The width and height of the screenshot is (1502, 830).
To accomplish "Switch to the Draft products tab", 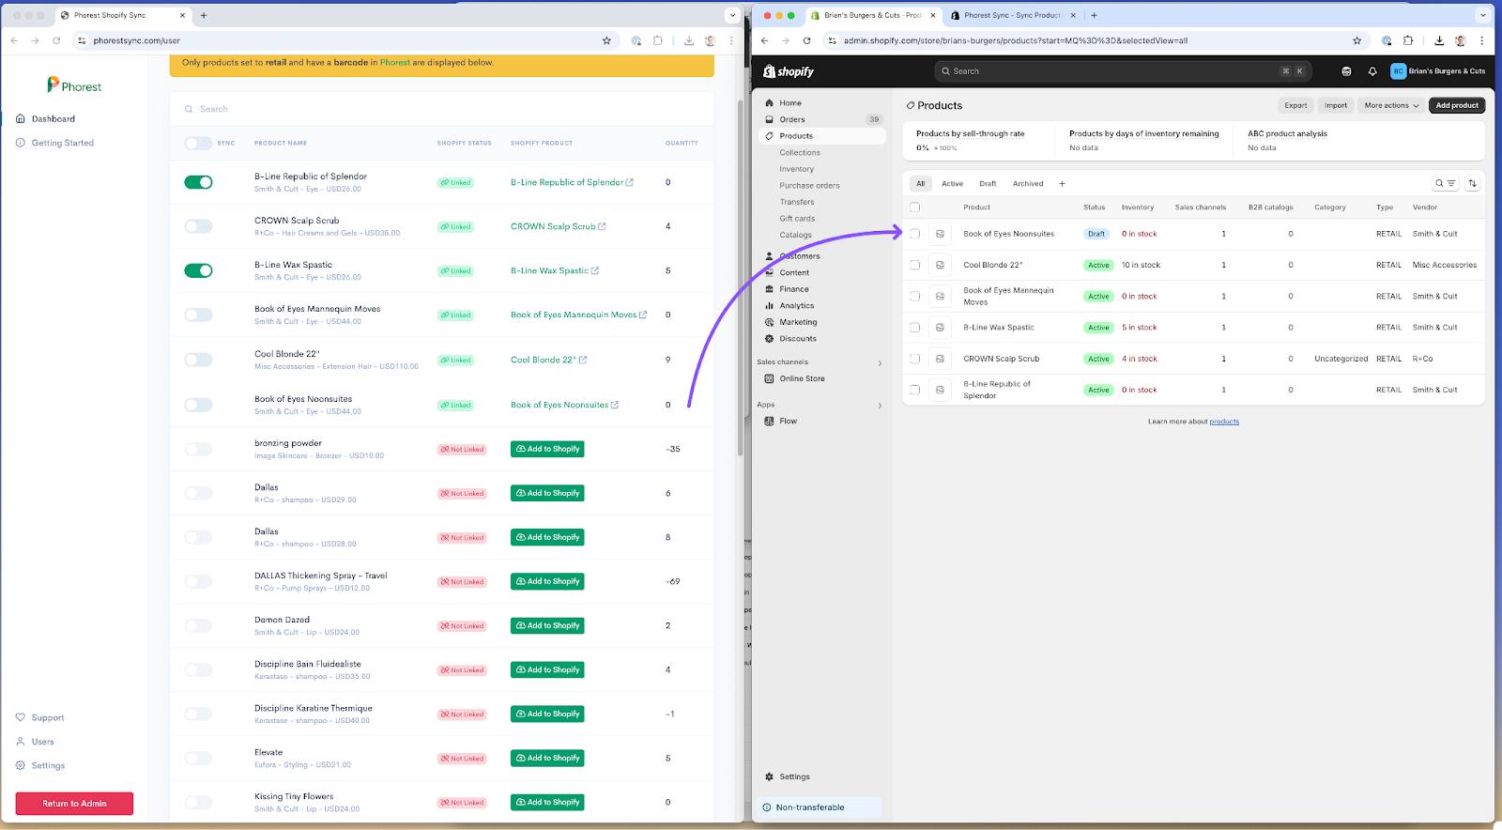I will [x=988, y=184].
